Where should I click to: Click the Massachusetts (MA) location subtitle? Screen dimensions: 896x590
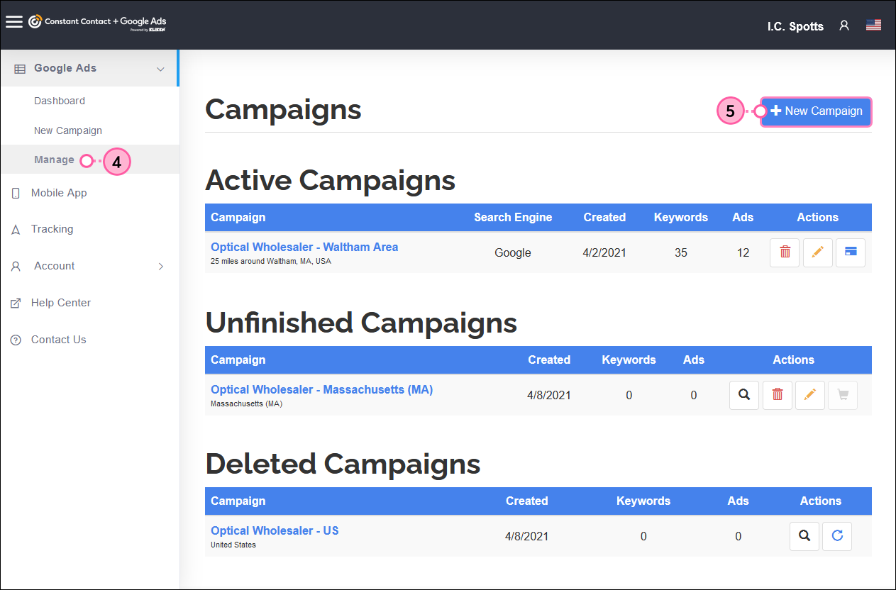(x=246, y=403)
